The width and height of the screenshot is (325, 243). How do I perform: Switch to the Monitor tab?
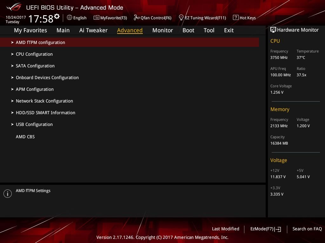coord(162,30)
